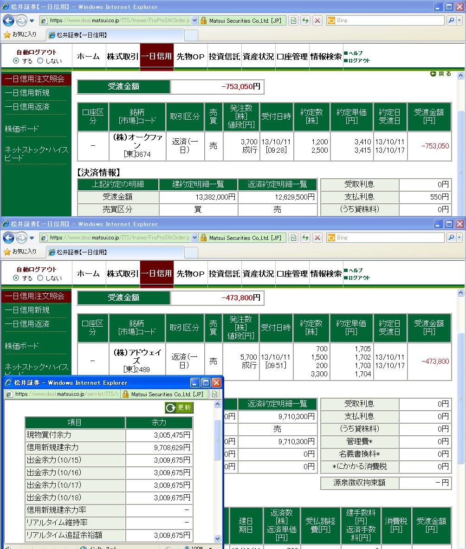The image size is (466, 549).
Task: Select する auto-logout radio in top window
Action: pyautogui.click(x=16, y=61)
